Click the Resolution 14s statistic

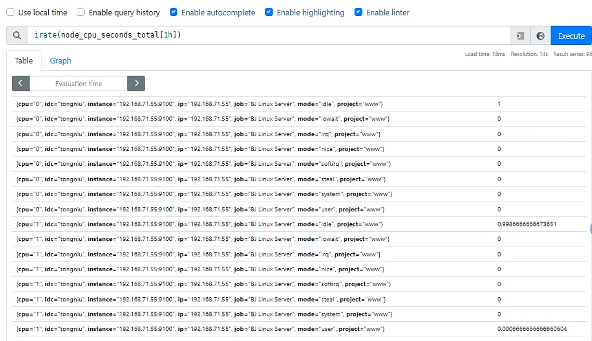[x=529, y=54]
